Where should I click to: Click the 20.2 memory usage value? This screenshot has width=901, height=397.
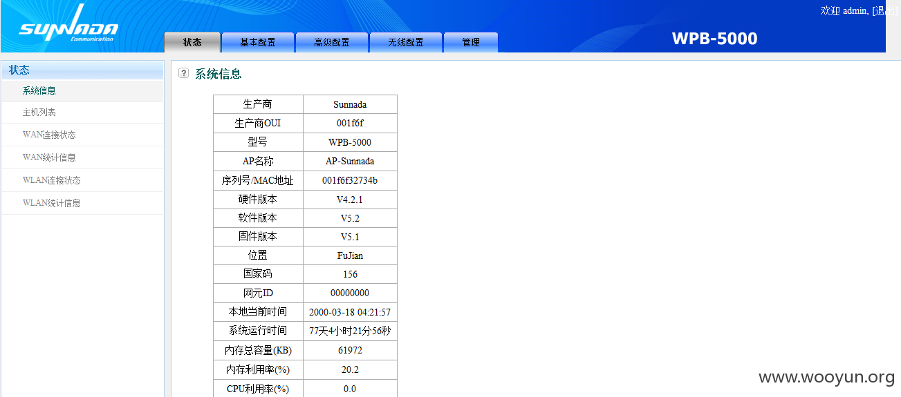(x=350, y=369)
